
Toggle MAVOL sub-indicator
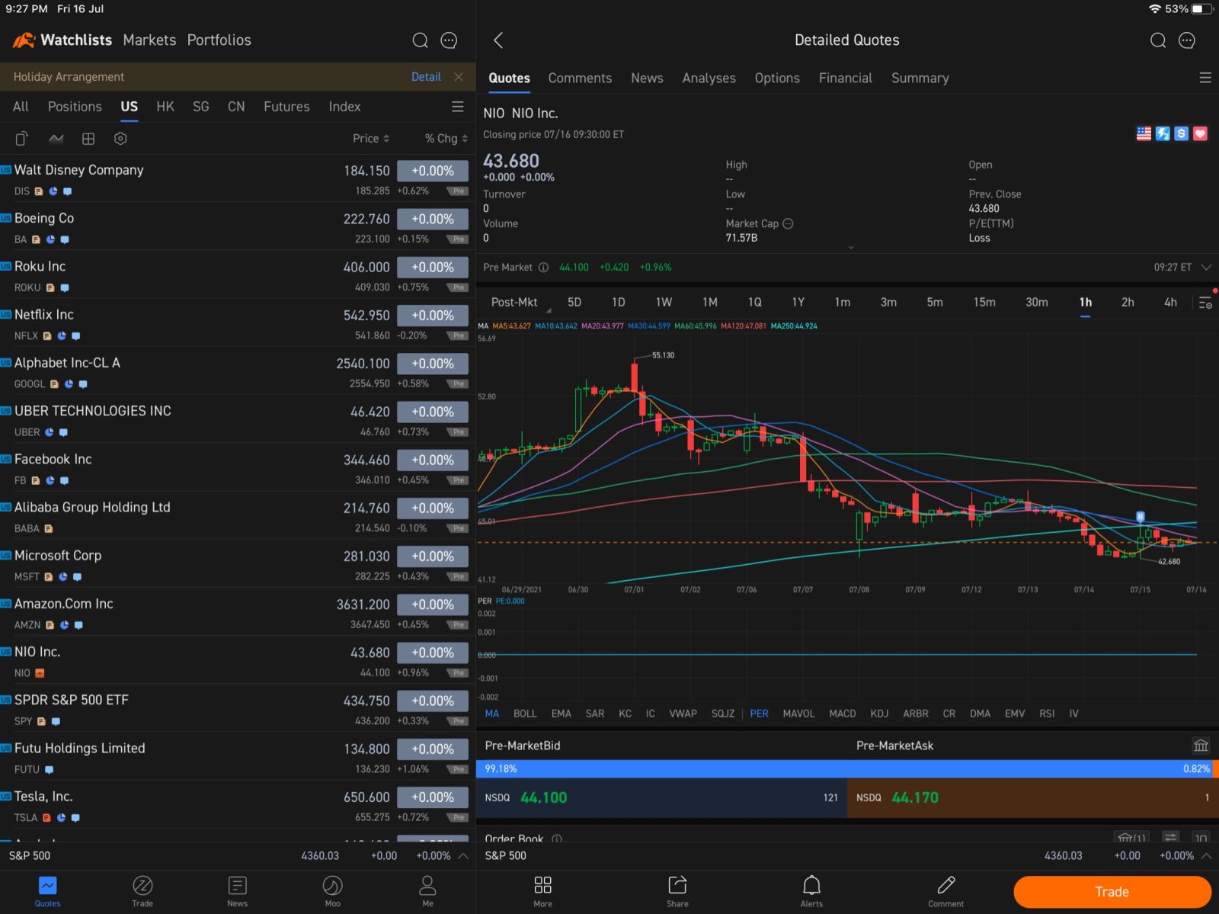[x=798, y=714]
